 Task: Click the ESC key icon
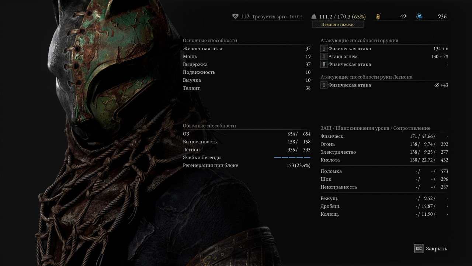pos(419,249)
